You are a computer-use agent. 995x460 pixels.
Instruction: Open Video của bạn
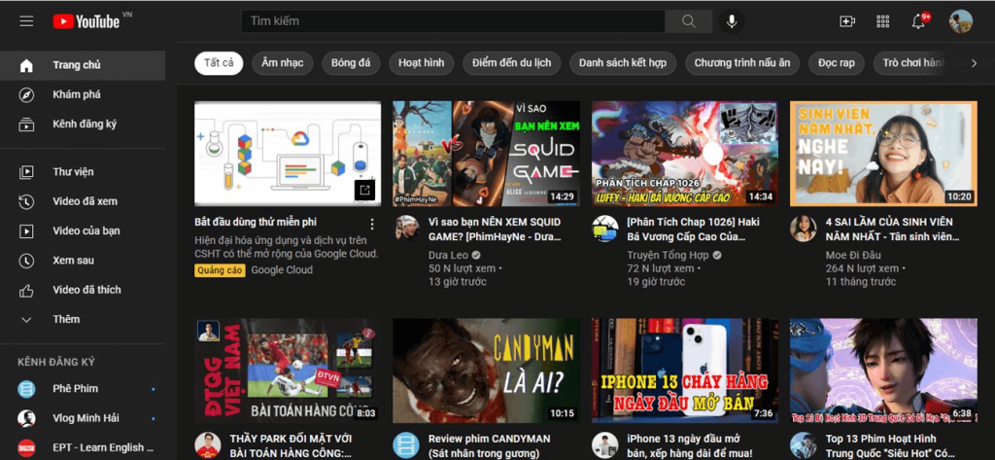pos(83,230)
